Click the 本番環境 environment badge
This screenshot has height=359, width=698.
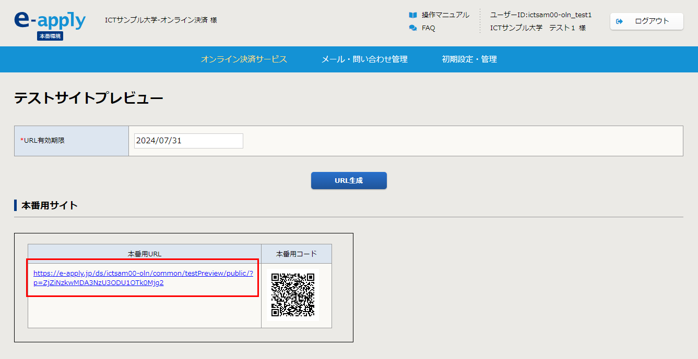(x=50, y=36)
